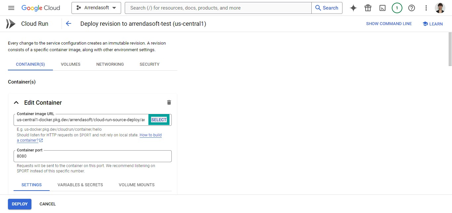The image size is (452, 213).
Task: Switch to the Volumes tab
Action: [70, 64]
